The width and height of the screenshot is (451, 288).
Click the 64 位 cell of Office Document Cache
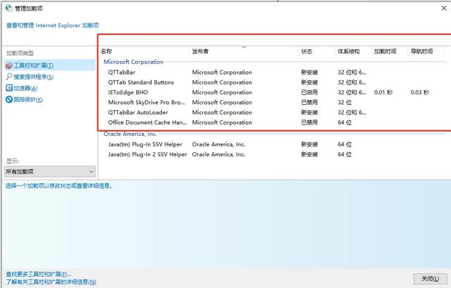pos(345,123)
